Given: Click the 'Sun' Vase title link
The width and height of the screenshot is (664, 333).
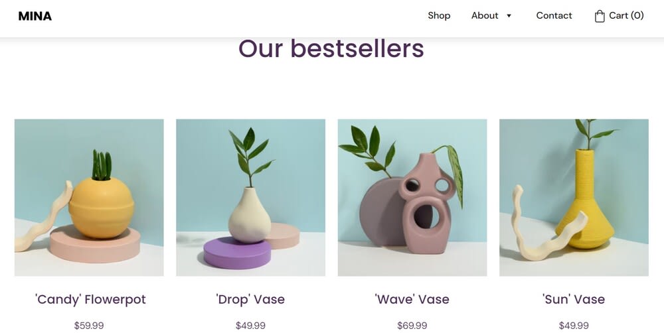Looking at the screenshot, I should coord(574,299).
